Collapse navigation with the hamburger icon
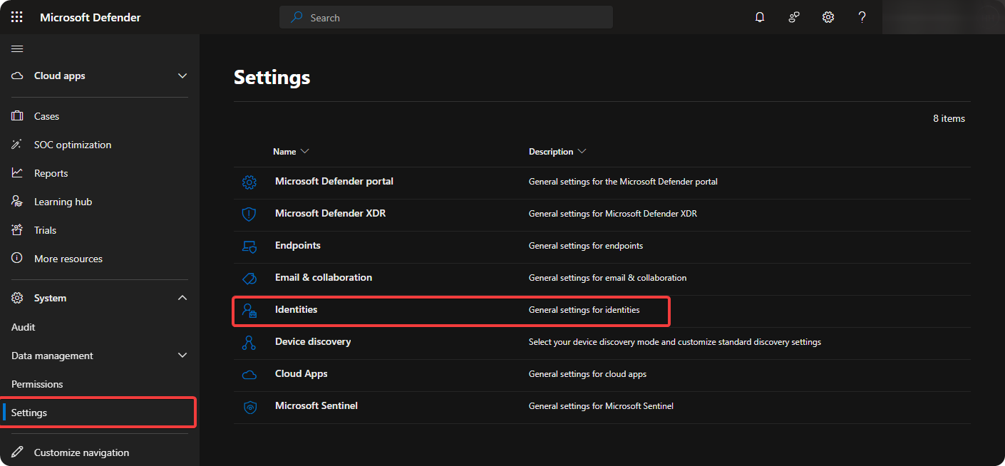This screenshot has width=1005, height=466. [17, 48]
